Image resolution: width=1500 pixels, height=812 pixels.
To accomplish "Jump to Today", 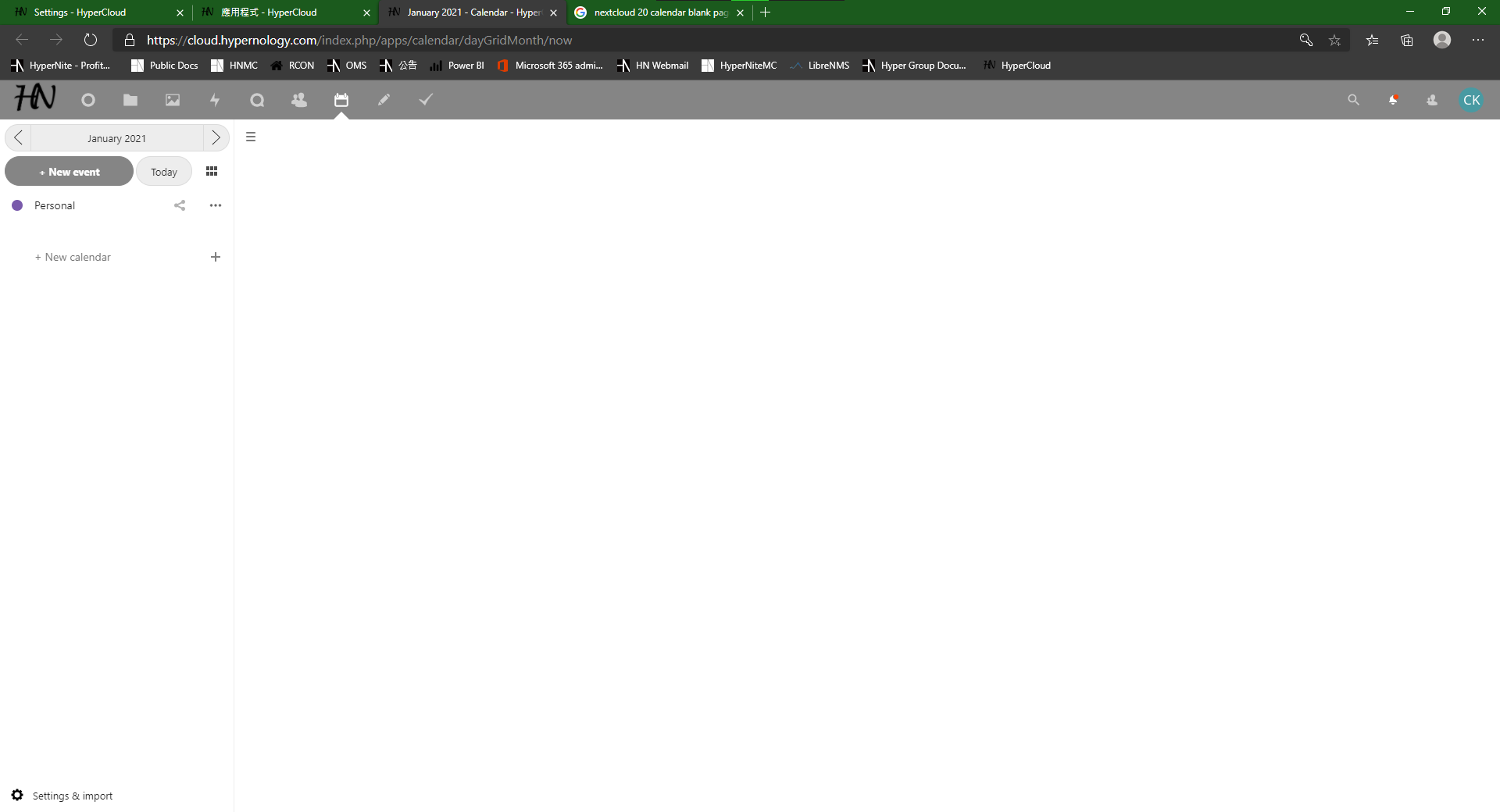I will [x=164, y=172].
